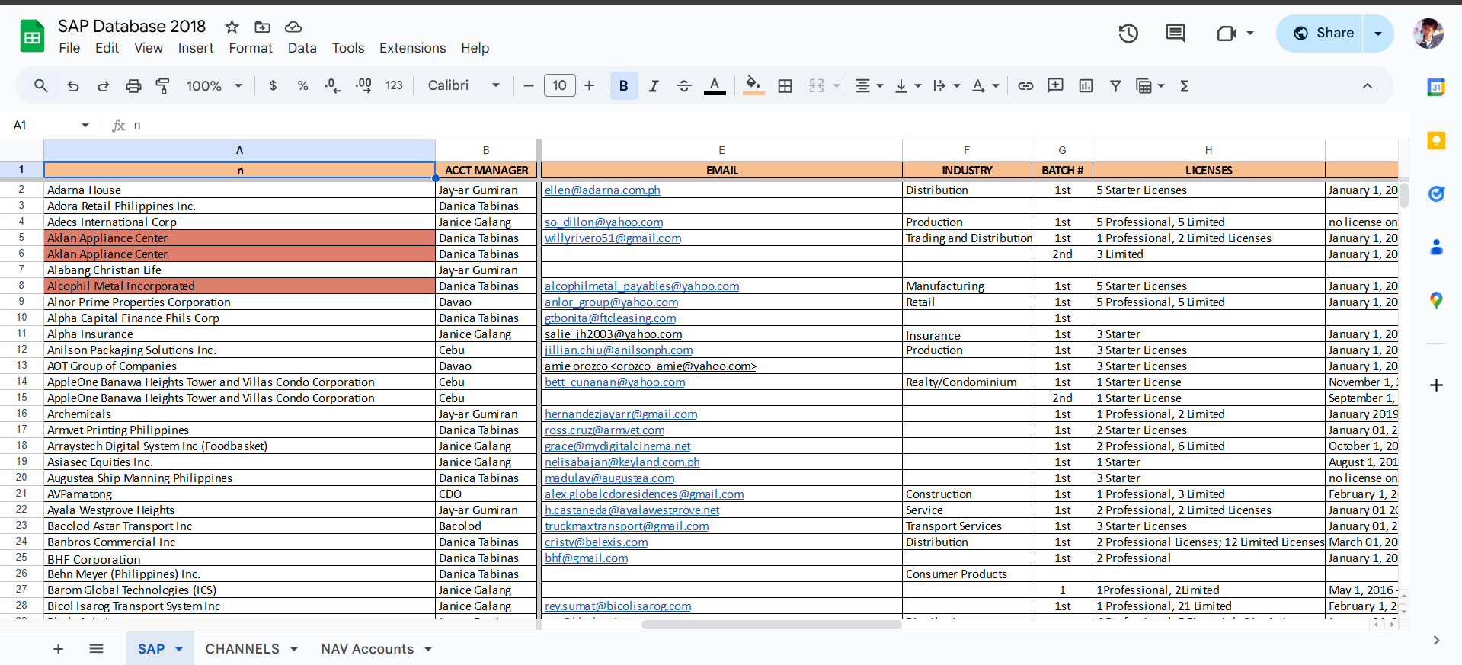
Task: Add a new sheet
Action: 58,649
